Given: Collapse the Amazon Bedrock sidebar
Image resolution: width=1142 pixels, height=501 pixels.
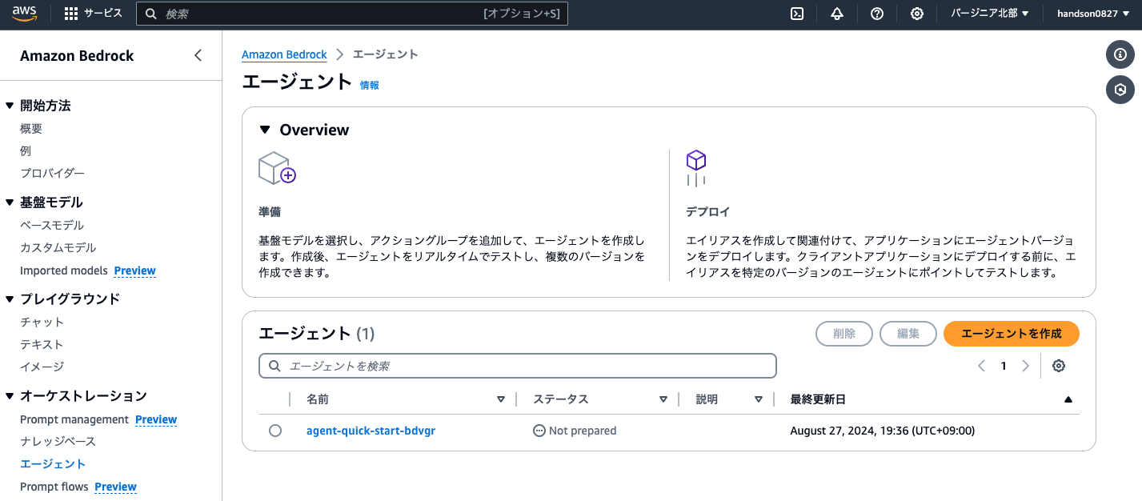Looking at the screenshot, I should pos(198,55).
